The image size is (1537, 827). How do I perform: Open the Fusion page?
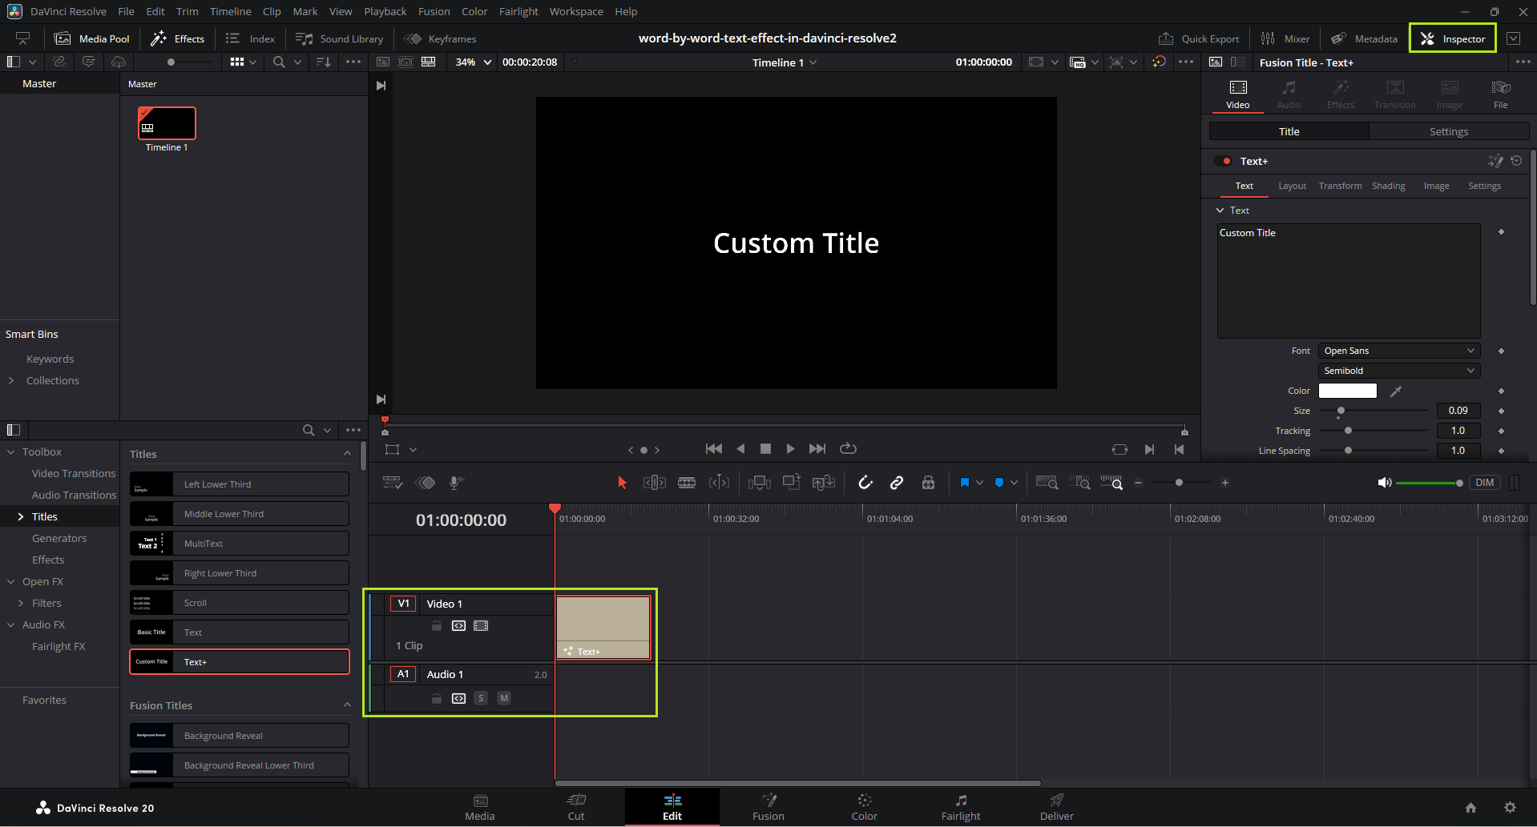point(768,807)
